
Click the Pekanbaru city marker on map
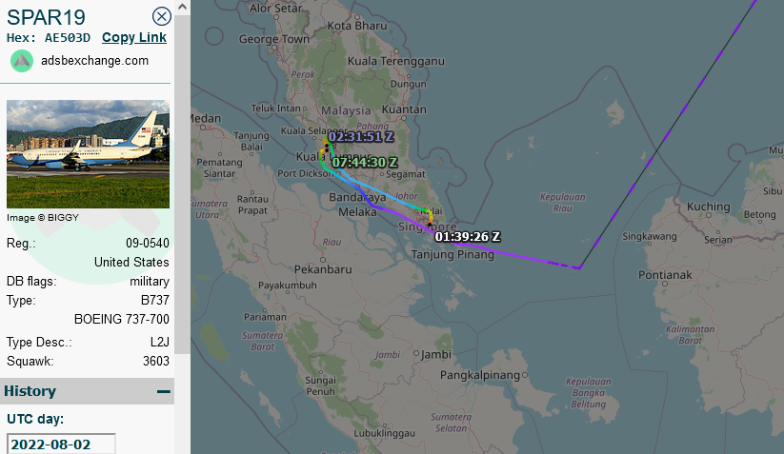pos(323,260)
